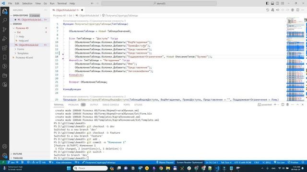
Task: Open the File menu
Action: (10, 3)
